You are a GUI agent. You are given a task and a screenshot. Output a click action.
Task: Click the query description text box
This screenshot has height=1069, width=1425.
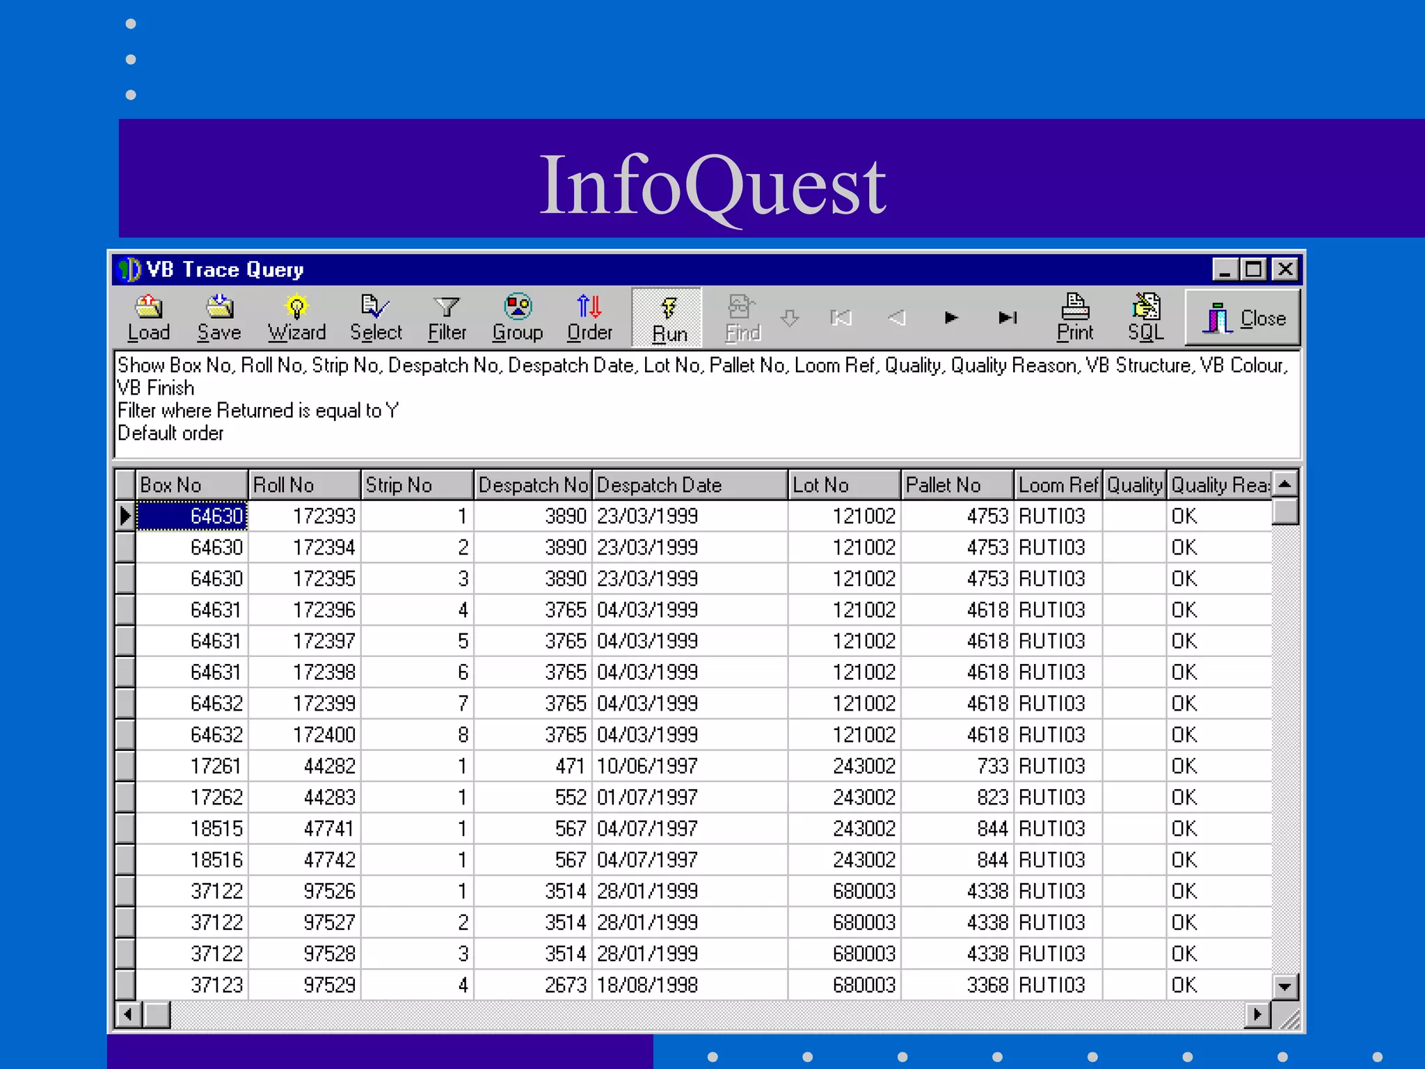pos(707,404)
